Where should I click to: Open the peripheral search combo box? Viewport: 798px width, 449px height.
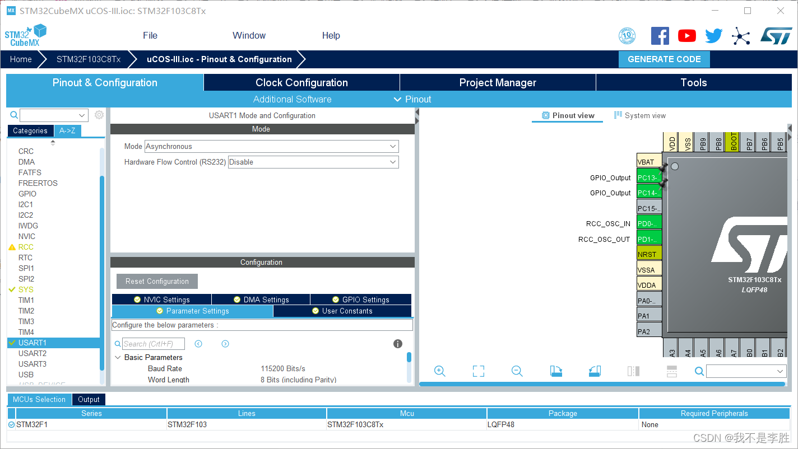coord(54,115)
